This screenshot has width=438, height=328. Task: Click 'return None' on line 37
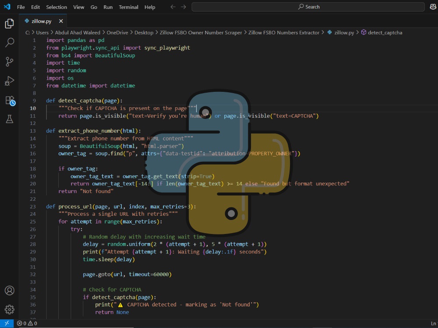112,312
